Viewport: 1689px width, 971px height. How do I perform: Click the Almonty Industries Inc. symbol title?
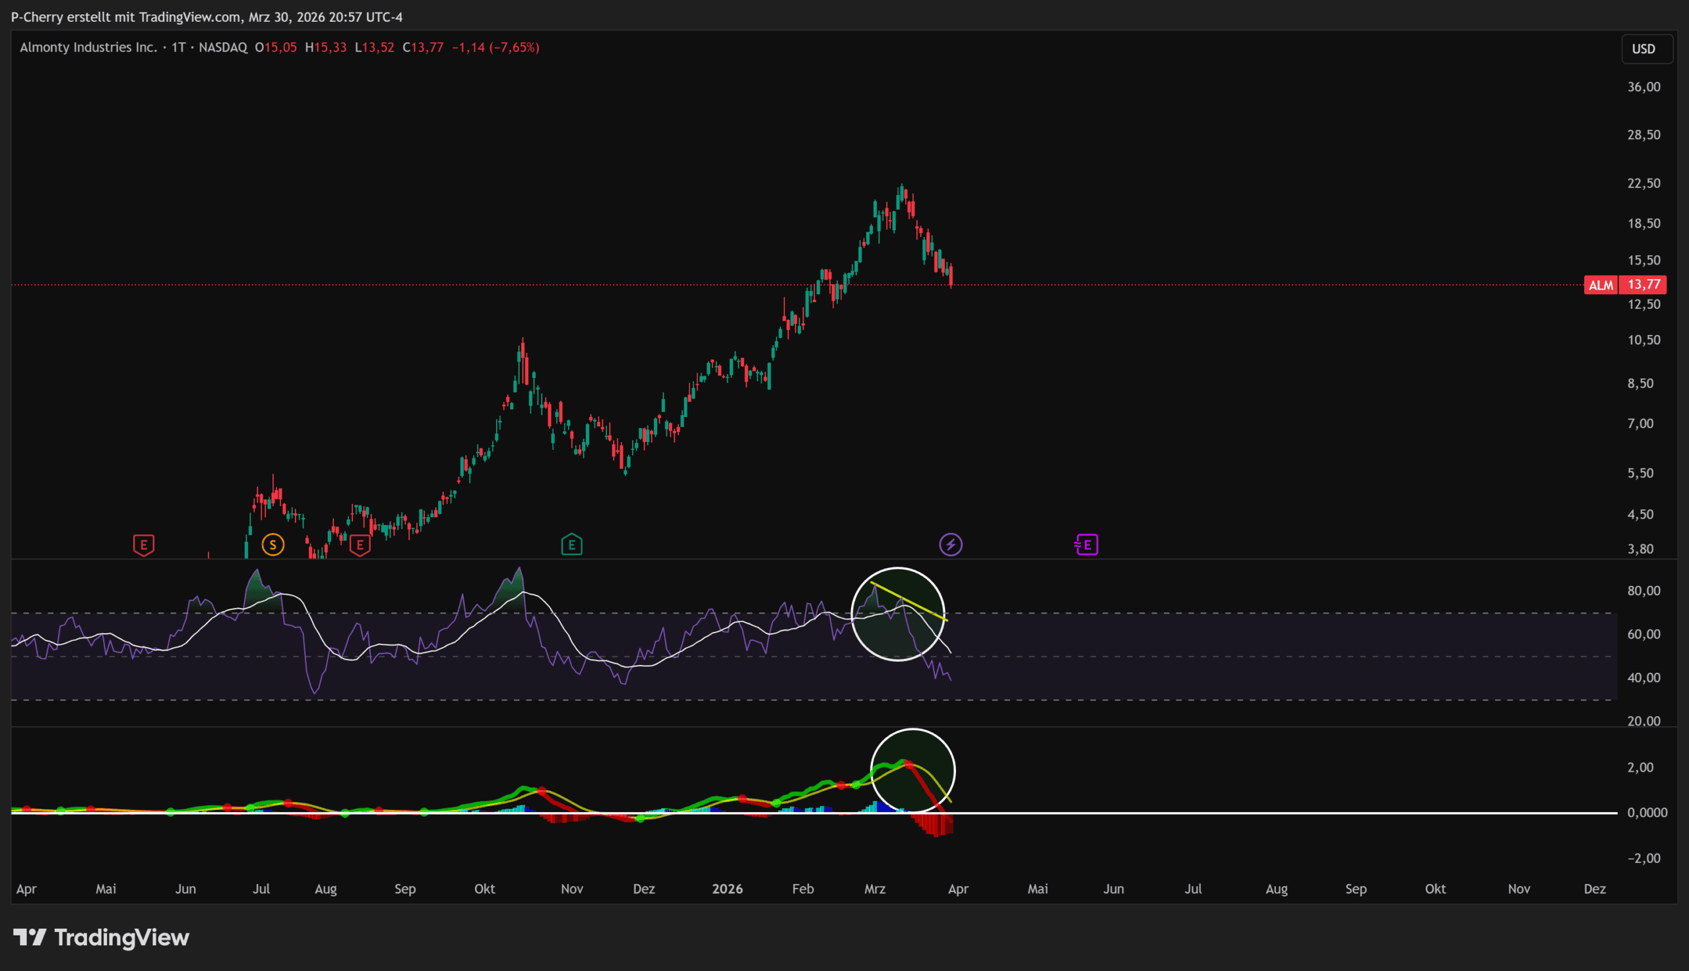click(88, 47)
